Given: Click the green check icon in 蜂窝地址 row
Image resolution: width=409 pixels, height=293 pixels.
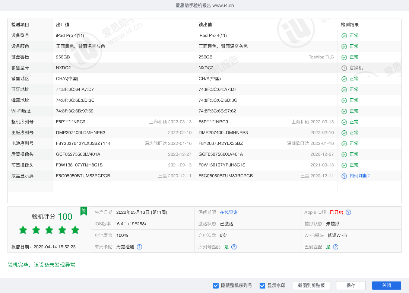Looking at the screenshot, I should coord(344,101).
